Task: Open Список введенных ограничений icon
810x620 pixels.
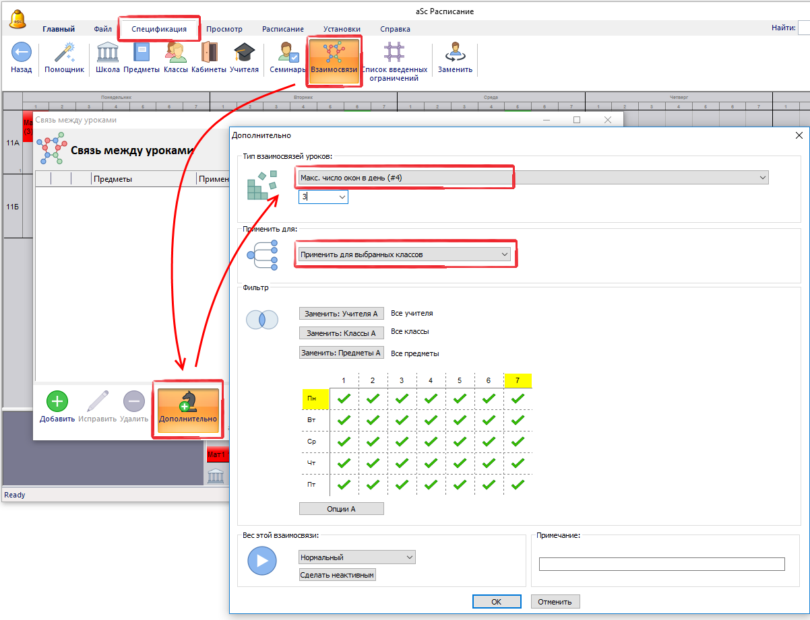Action: coord(394,53)
